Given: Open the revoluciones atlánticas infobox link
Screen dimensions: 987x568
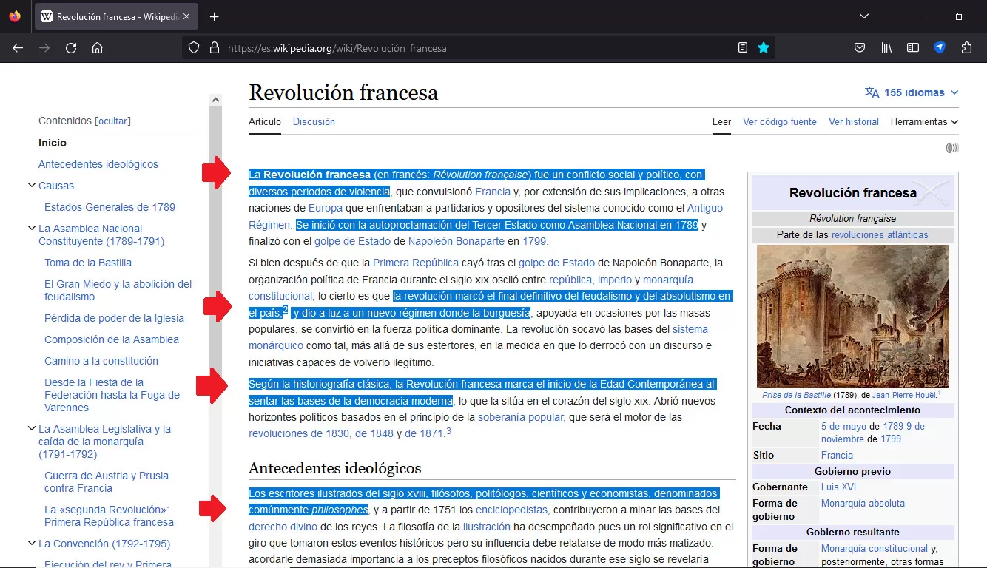Looking at the screenshot, I should (x=880, y=234).
